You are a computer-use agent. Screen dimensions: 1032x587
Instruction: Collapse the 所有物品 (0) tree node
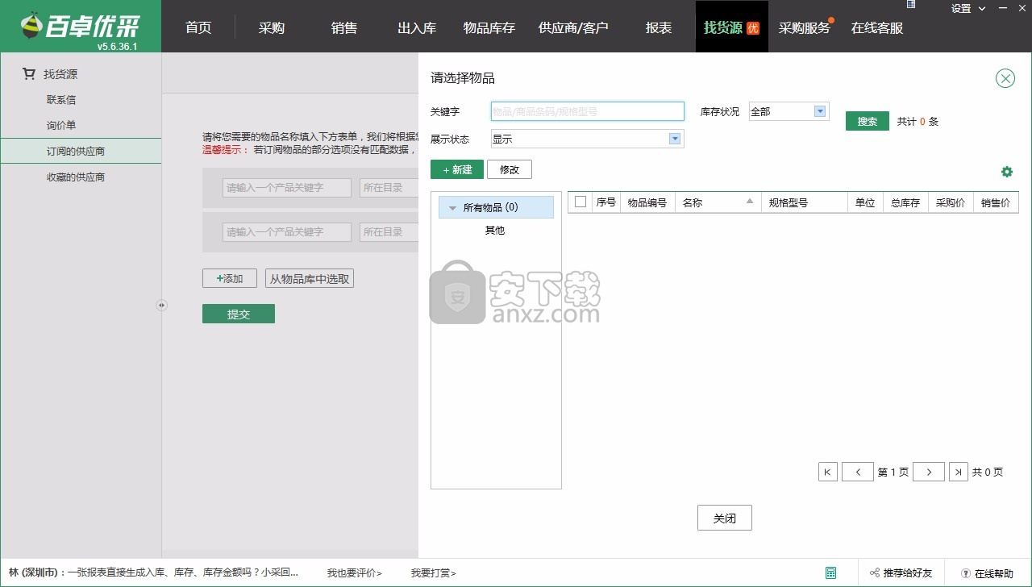tap(452, 208)
